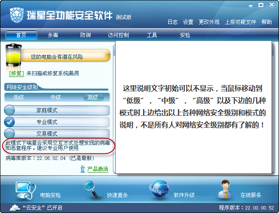Open the 帮助 menu
279x213 pixels.
coord(266,22)
